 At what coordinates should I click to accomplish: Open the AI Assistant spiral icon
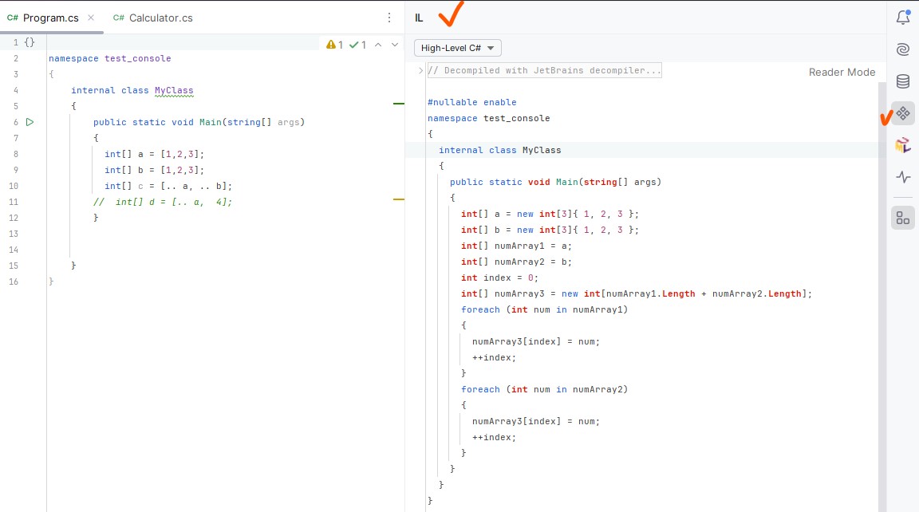(902, 49)
